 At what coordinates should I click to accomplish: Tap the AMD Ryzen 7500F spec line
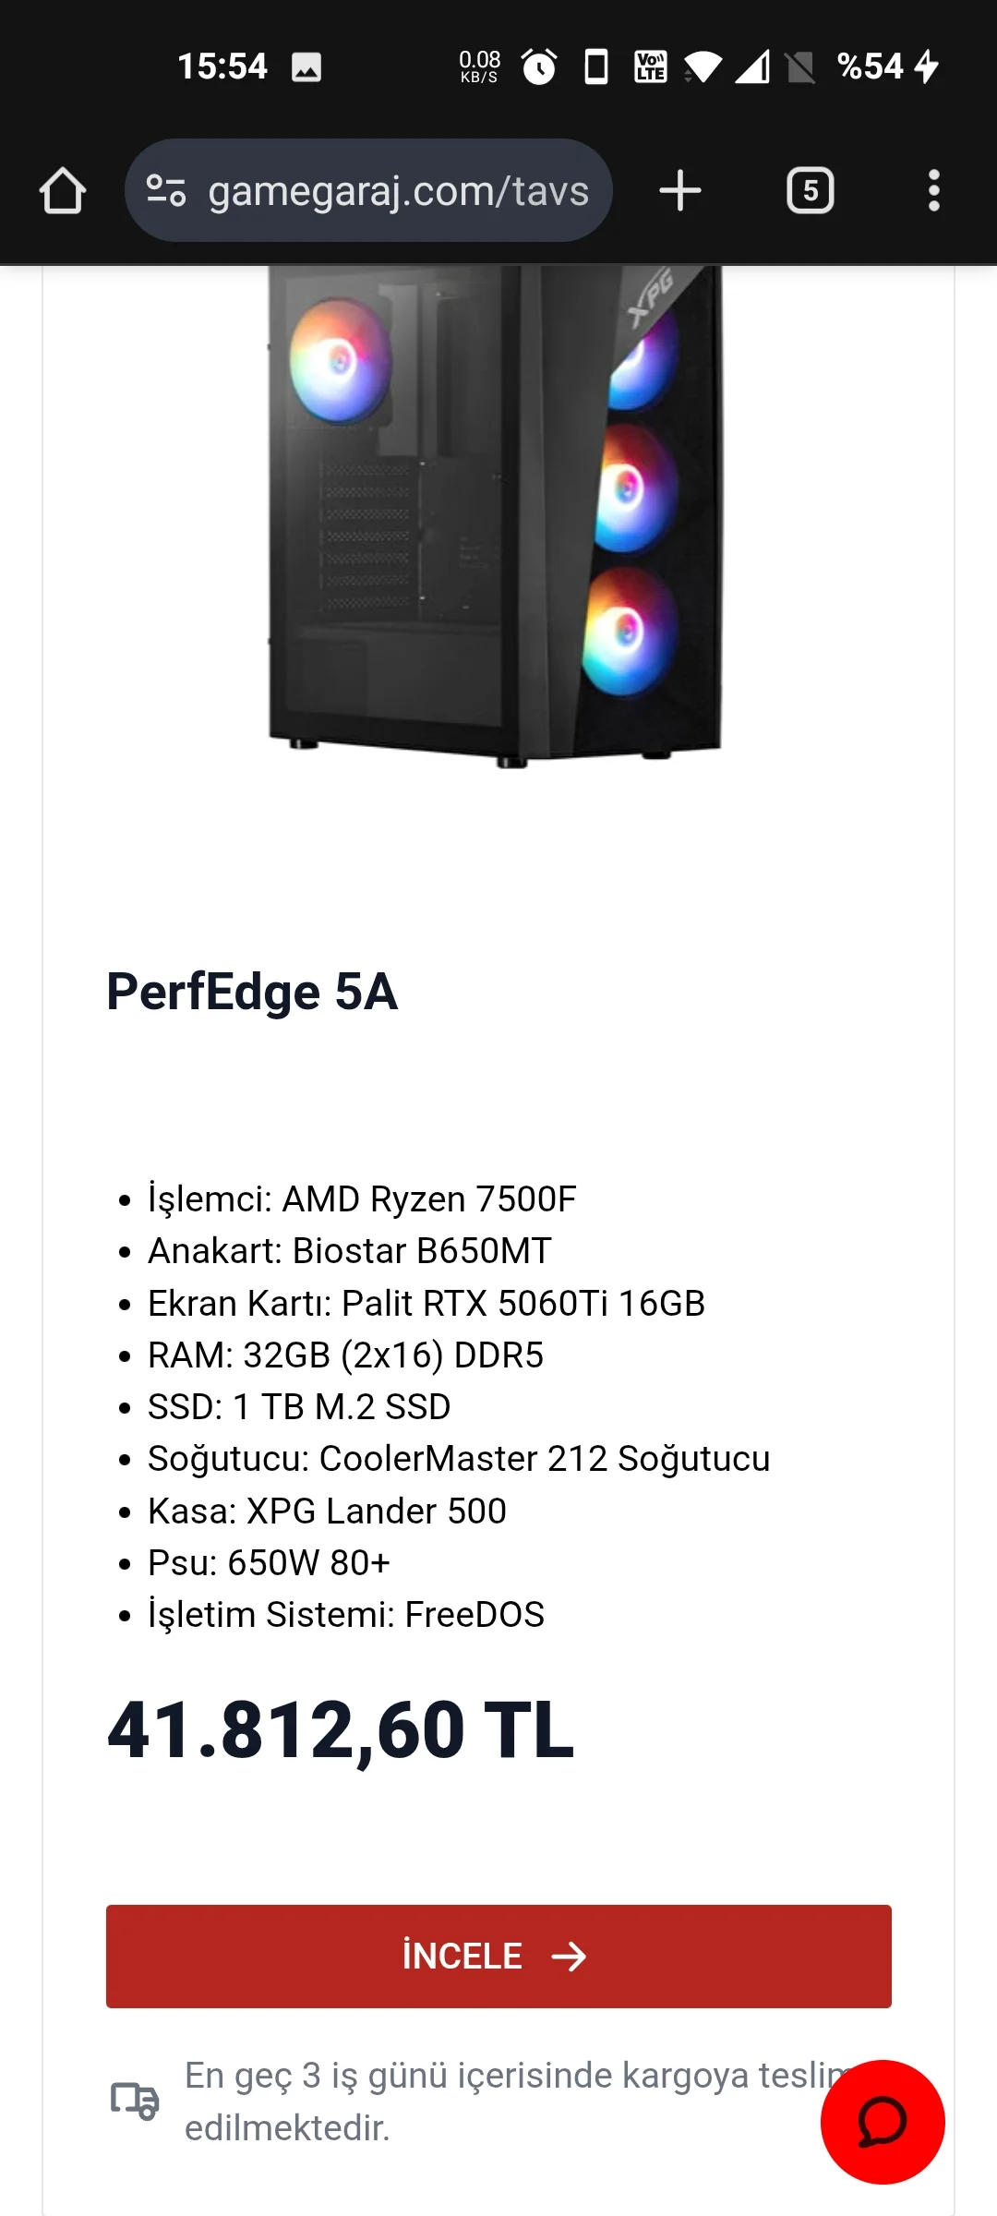(362, 1198)
